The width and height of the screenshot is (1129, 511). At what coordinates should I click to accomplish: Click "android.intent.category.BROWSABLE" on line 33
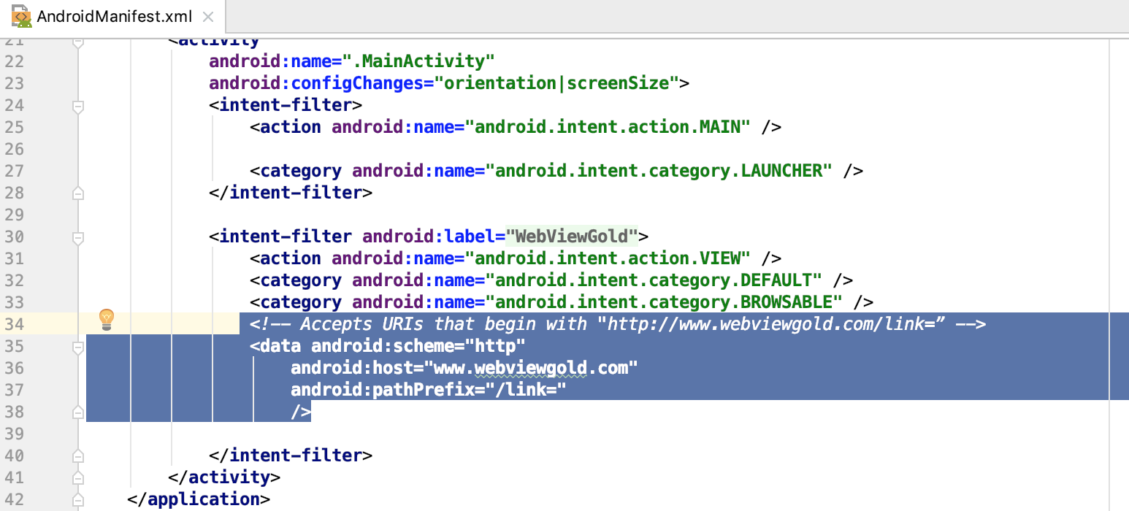click(665, 301)
